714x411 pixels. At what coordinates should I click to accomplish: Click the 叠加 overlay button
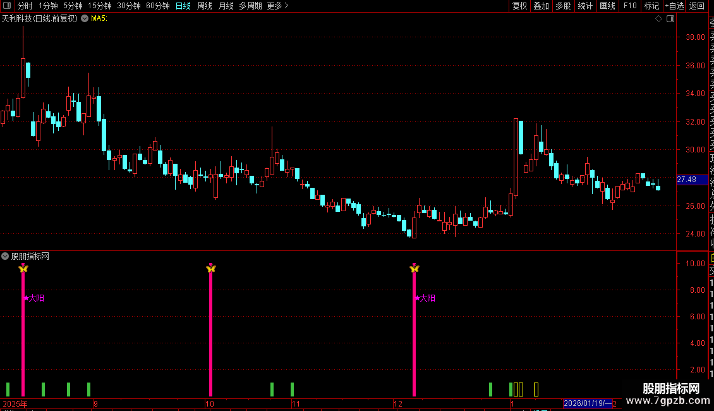point(542,6)
